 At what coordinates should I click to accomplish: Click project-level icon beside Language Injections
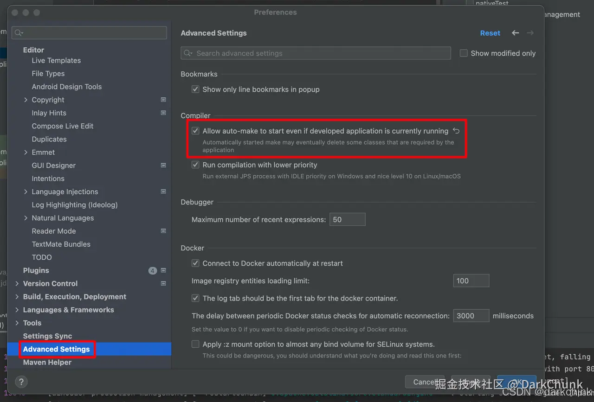point(163,191)
